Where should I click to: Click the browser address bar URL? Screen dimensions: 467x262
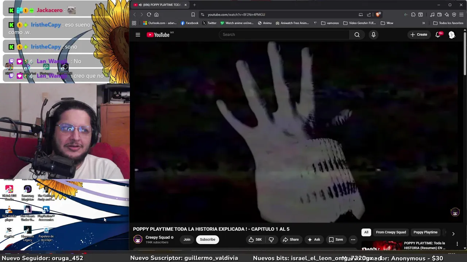click(236, 15)
